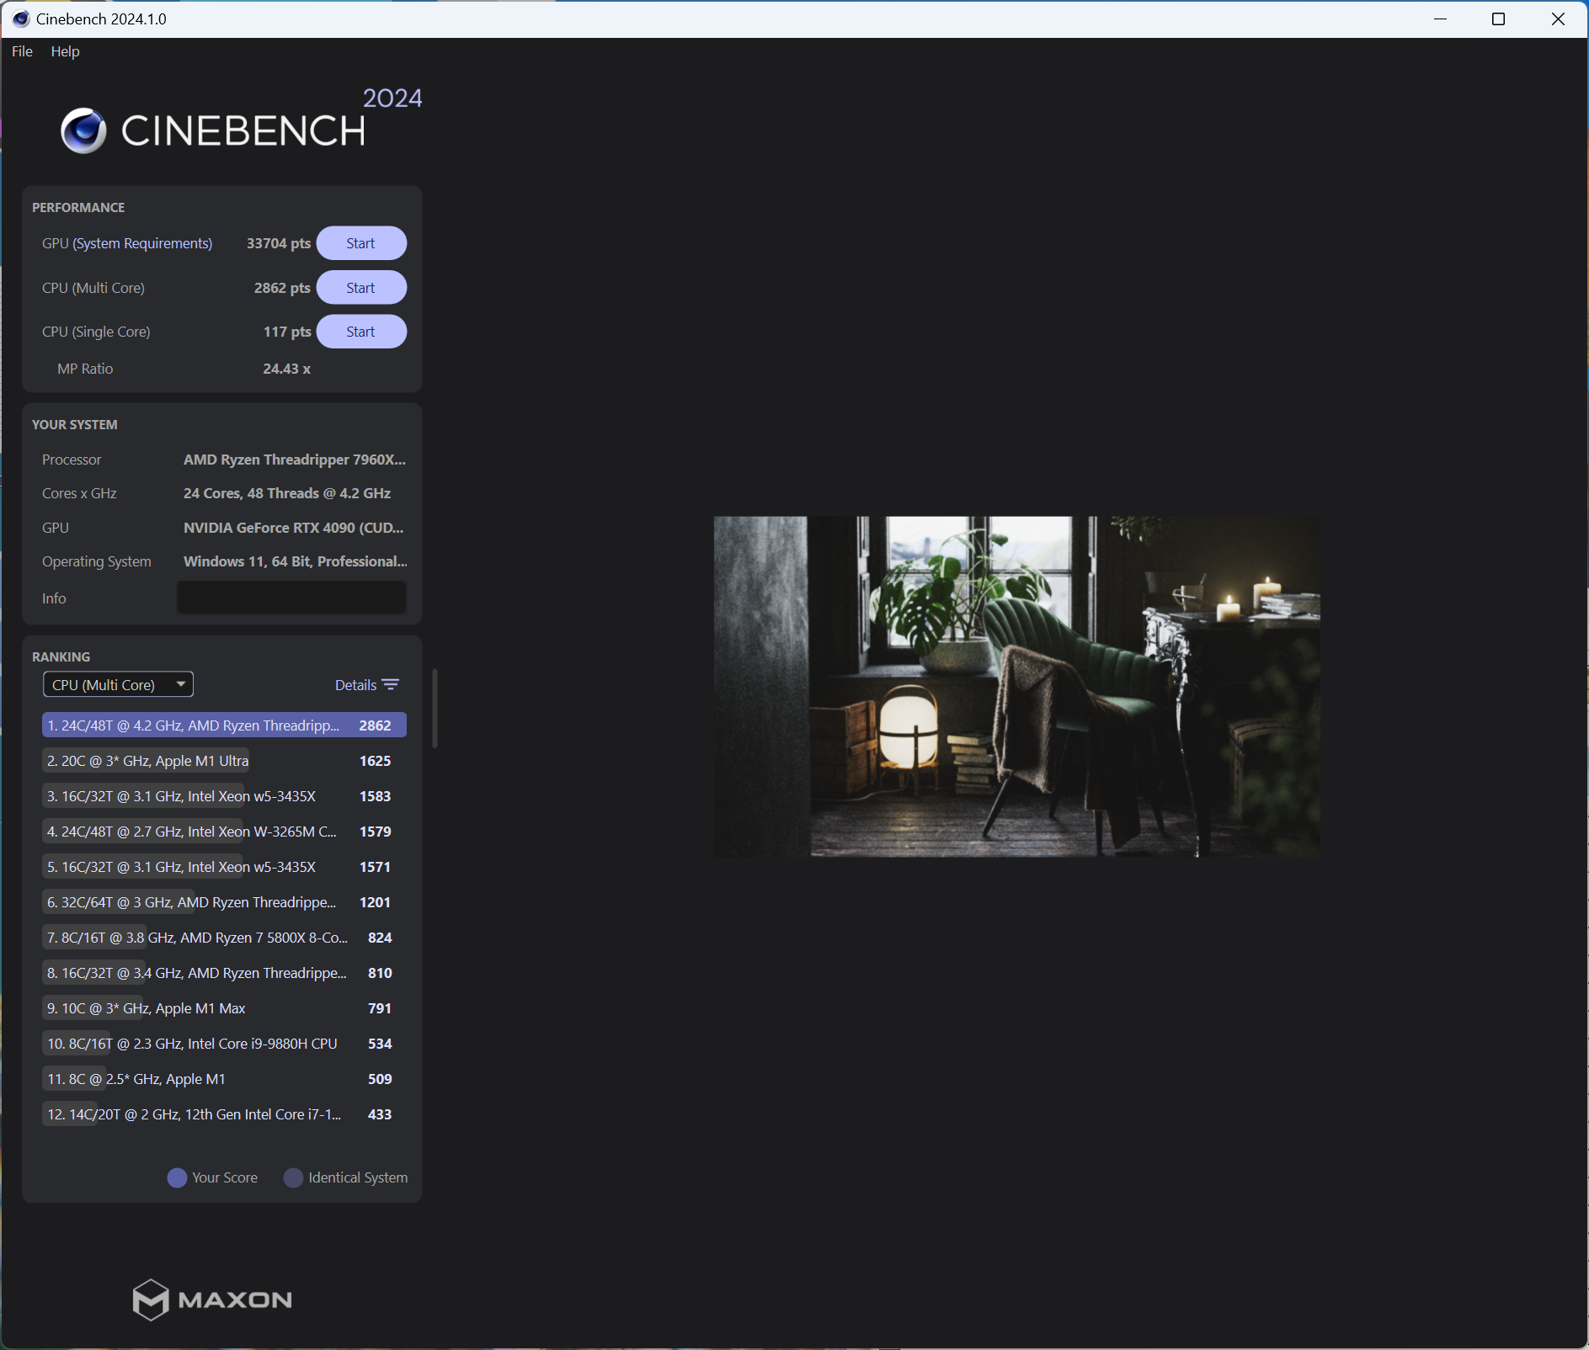Click the NVIDIA GeForce RTX 4090 value
This screenshot has height=1350, width=1589.
[x=294, y=528]
